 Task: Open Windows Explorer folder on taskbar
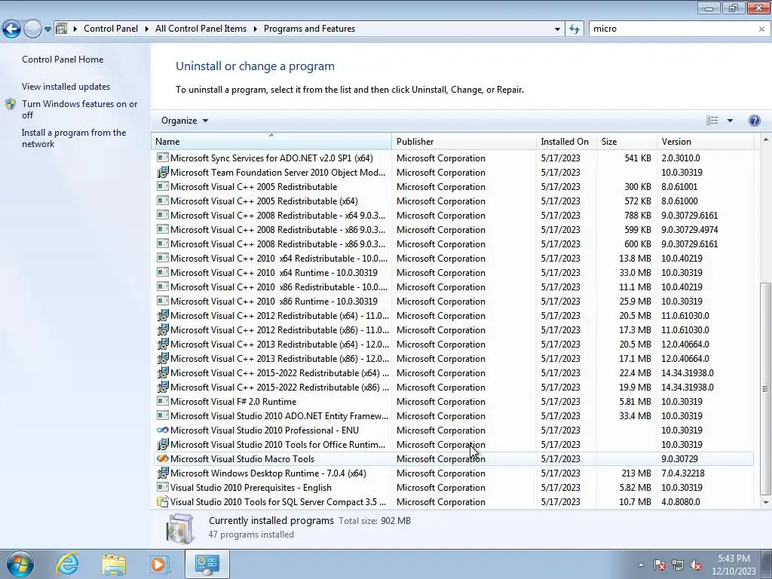[115, 564]
